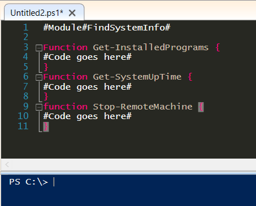Screen dimensions: 256x206
Task: Close the Untitled2.ps1 tab
Action: pos(72,13)
